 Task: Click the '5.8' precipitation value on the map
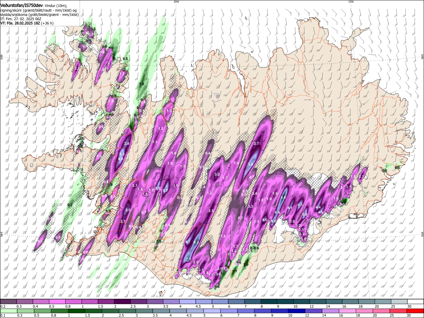pyautogui.click(x=305, y=214)
